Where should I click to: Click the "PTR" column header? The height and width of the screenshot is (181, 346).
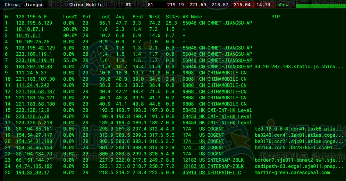tap(276, 17)
